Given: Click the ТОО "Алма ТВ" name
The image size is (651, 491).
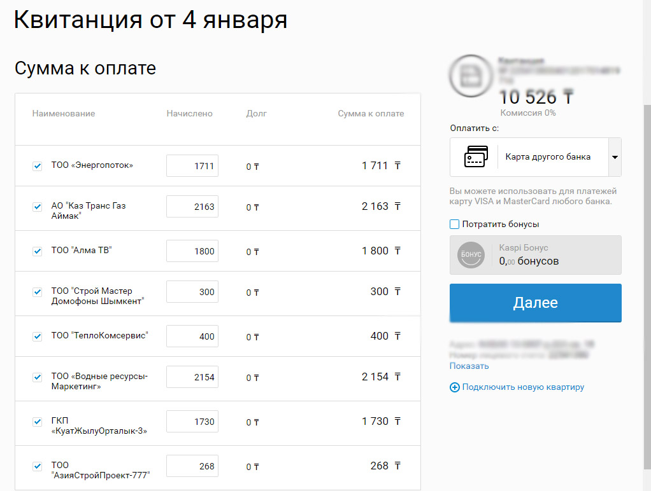Looking at the screenshot, I should pyautogui.click(x=82, y=251).
